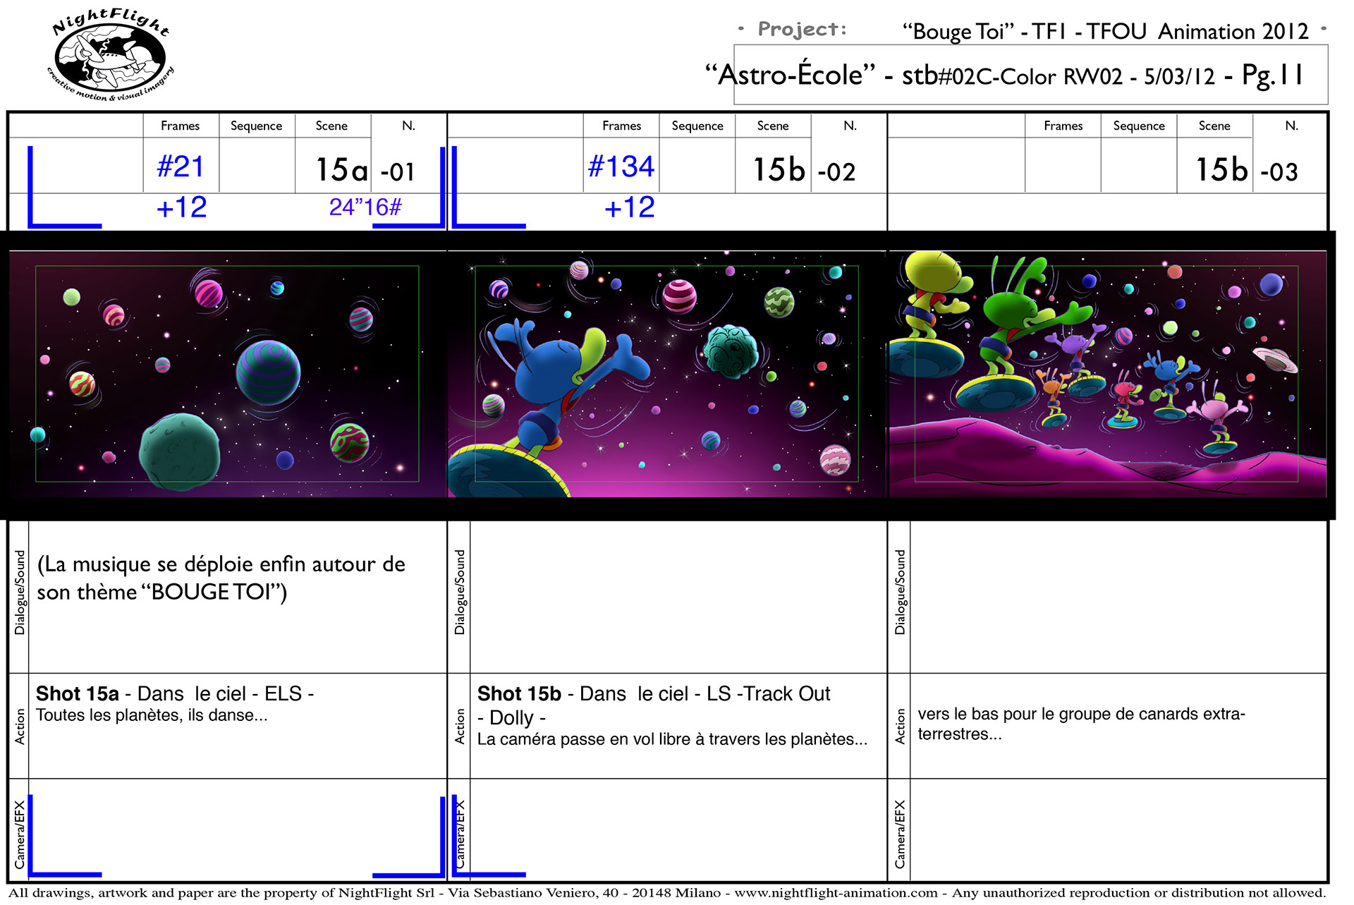
Task: Click the "Project:" label
Action: pos(802,29)
